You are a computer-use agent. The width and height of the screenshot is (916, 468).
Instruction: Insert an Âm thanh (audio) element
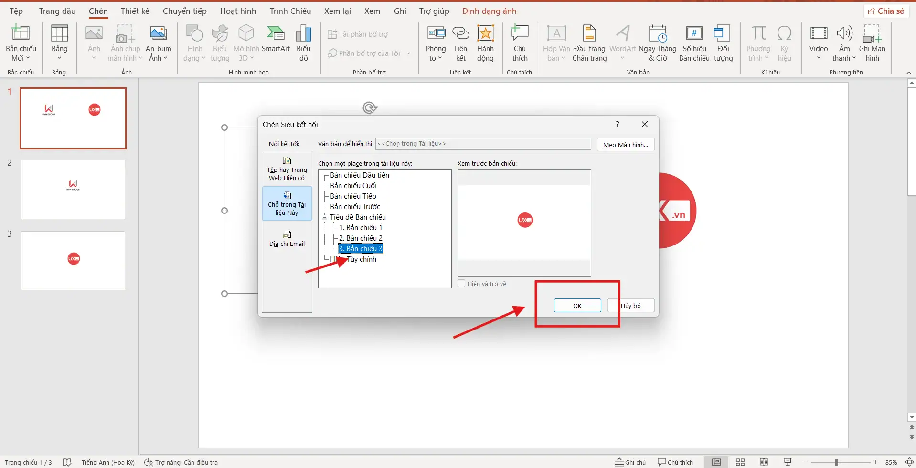(x=843, y=43)
